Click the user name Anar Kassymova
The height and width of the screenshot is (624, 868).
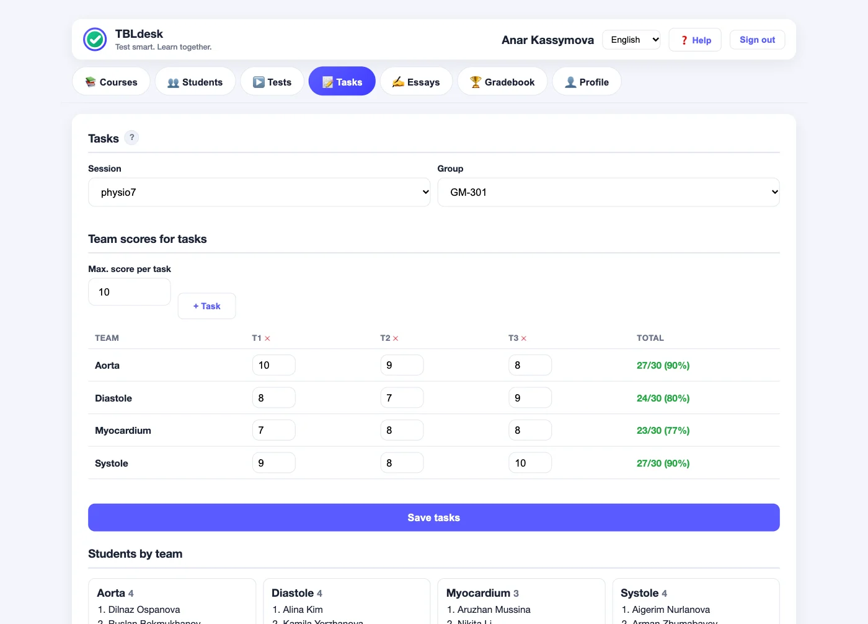click(547, 40)
